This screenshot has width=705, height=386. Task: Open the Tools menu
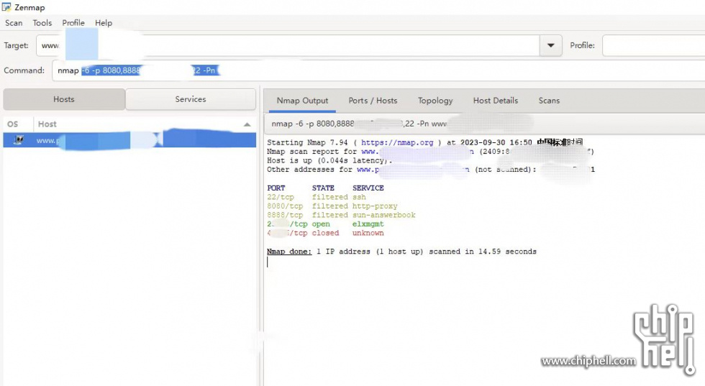pyautogui.click(x=42, y=23)
